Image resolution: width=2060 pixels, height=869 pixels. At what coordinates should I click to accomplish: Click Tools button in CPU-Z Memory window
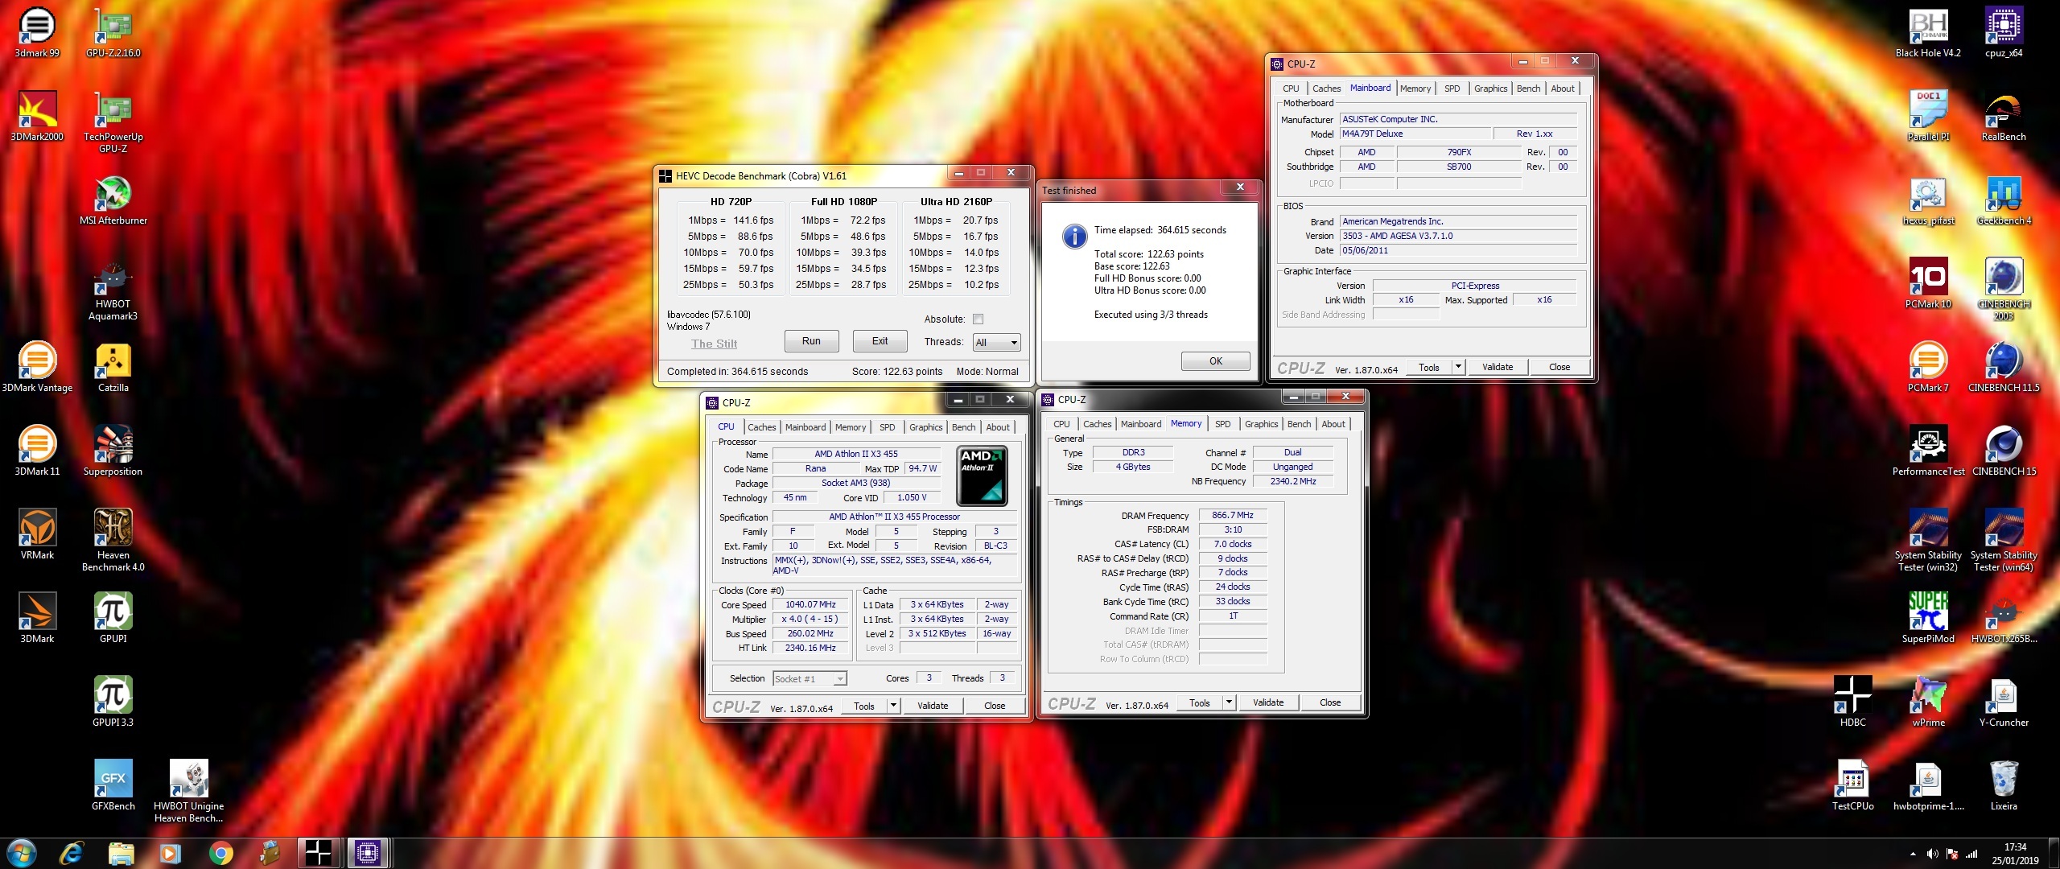pyautogui.click(x=1199, y=702)
